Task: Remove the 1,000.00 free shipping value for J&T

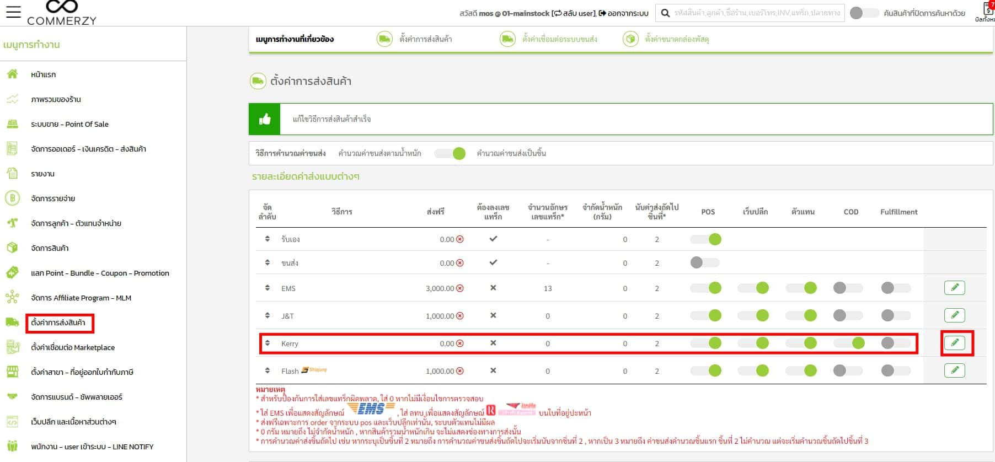Action: [x=460, y=316]
